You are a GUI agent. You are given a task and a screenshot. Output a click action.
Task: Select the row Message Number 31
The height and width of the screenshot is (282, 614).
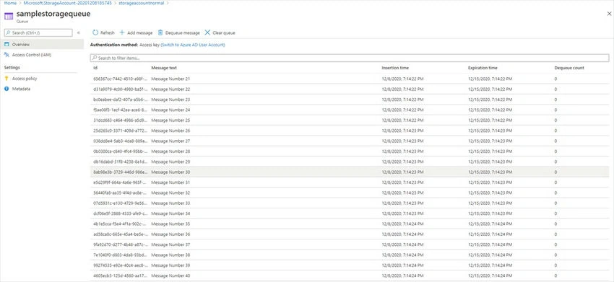[350, 182]
